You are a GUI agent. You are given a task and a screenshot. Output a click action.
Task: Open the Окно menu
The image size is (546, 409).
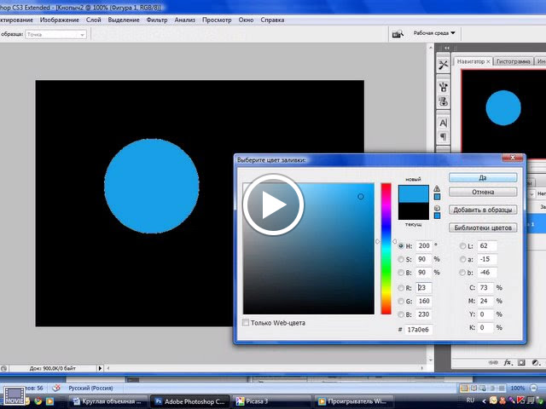(x=246, y=20)
